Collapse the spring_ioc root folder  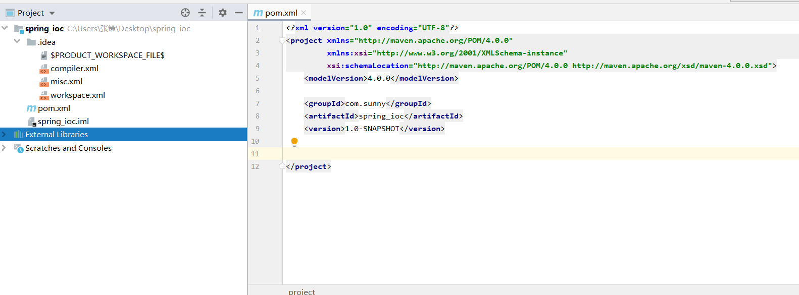click(x=5, y=28)
